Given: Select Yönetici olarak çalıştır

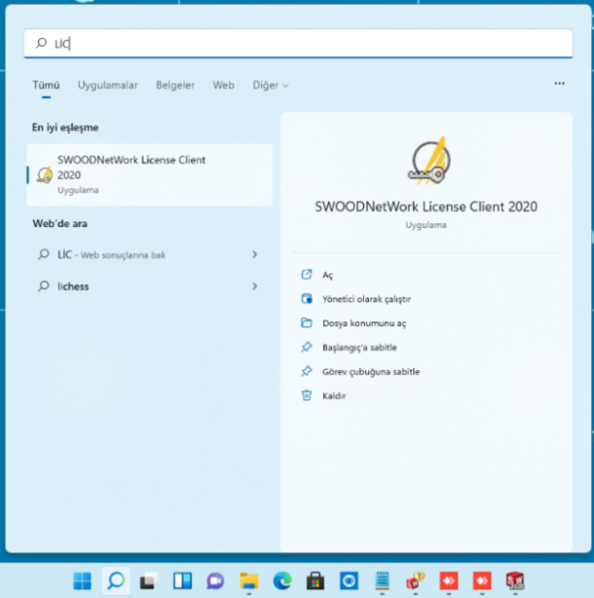Looking at the screenshot, I should pyautogui.click(x=367, y=299).
